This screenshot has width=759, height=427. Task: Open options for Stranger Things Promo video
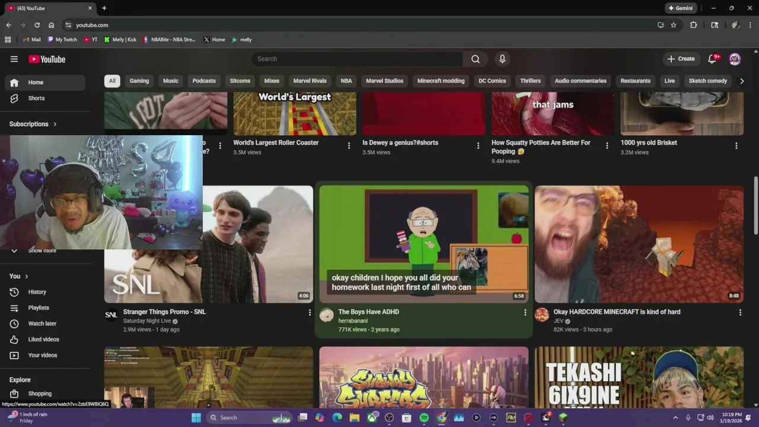(x=310, y=312)
